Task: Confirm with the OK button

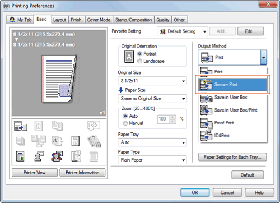Action: tap(195, 192)
